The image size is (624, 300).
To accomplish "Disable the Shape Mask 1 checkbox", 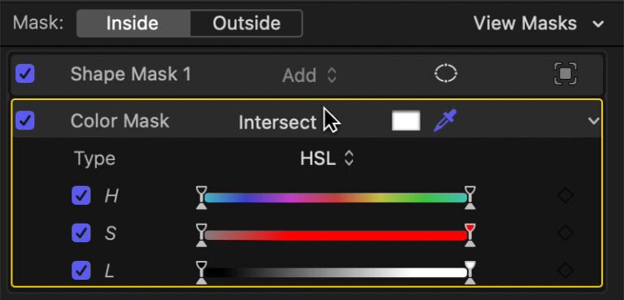I will point(25,74).
